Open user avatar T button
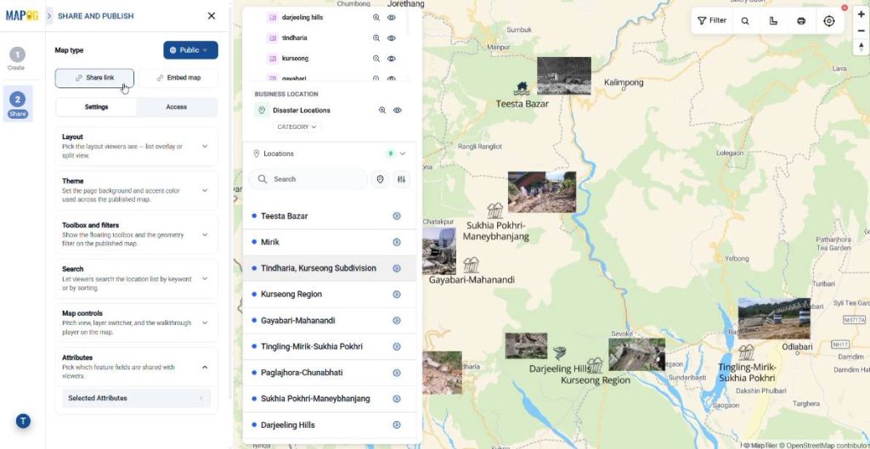Viewport: 870px width, 449px height. (x=23, y=421)
